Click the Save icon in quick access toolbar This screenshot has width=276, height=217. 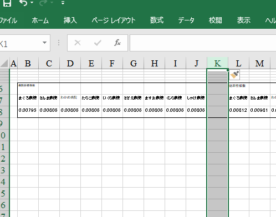coord(7,3)
